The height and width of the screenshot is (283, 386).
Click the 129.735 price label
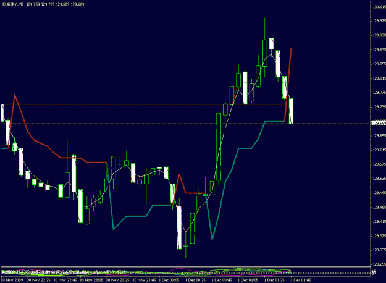[x=379, y=107]
